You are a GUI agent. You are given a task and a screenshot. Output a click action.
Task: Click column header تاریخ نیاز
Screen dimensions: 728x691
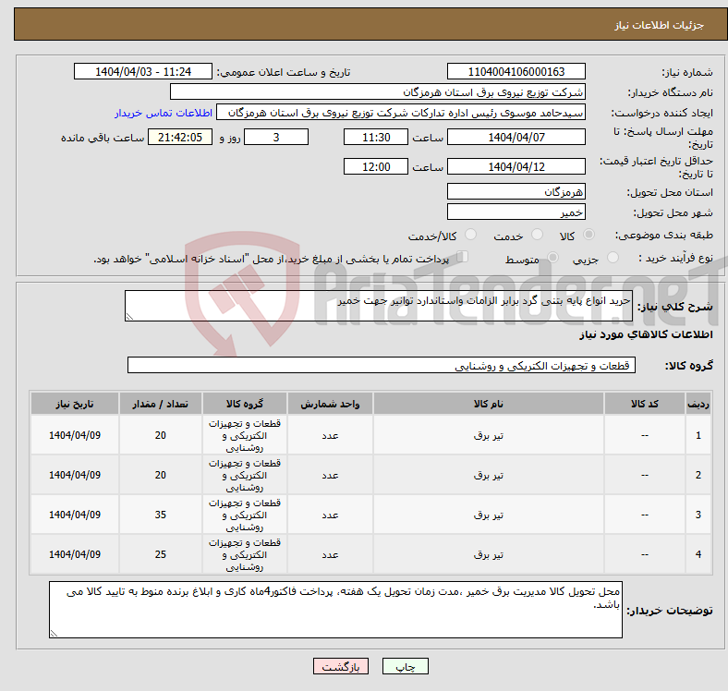coord(75,404)
